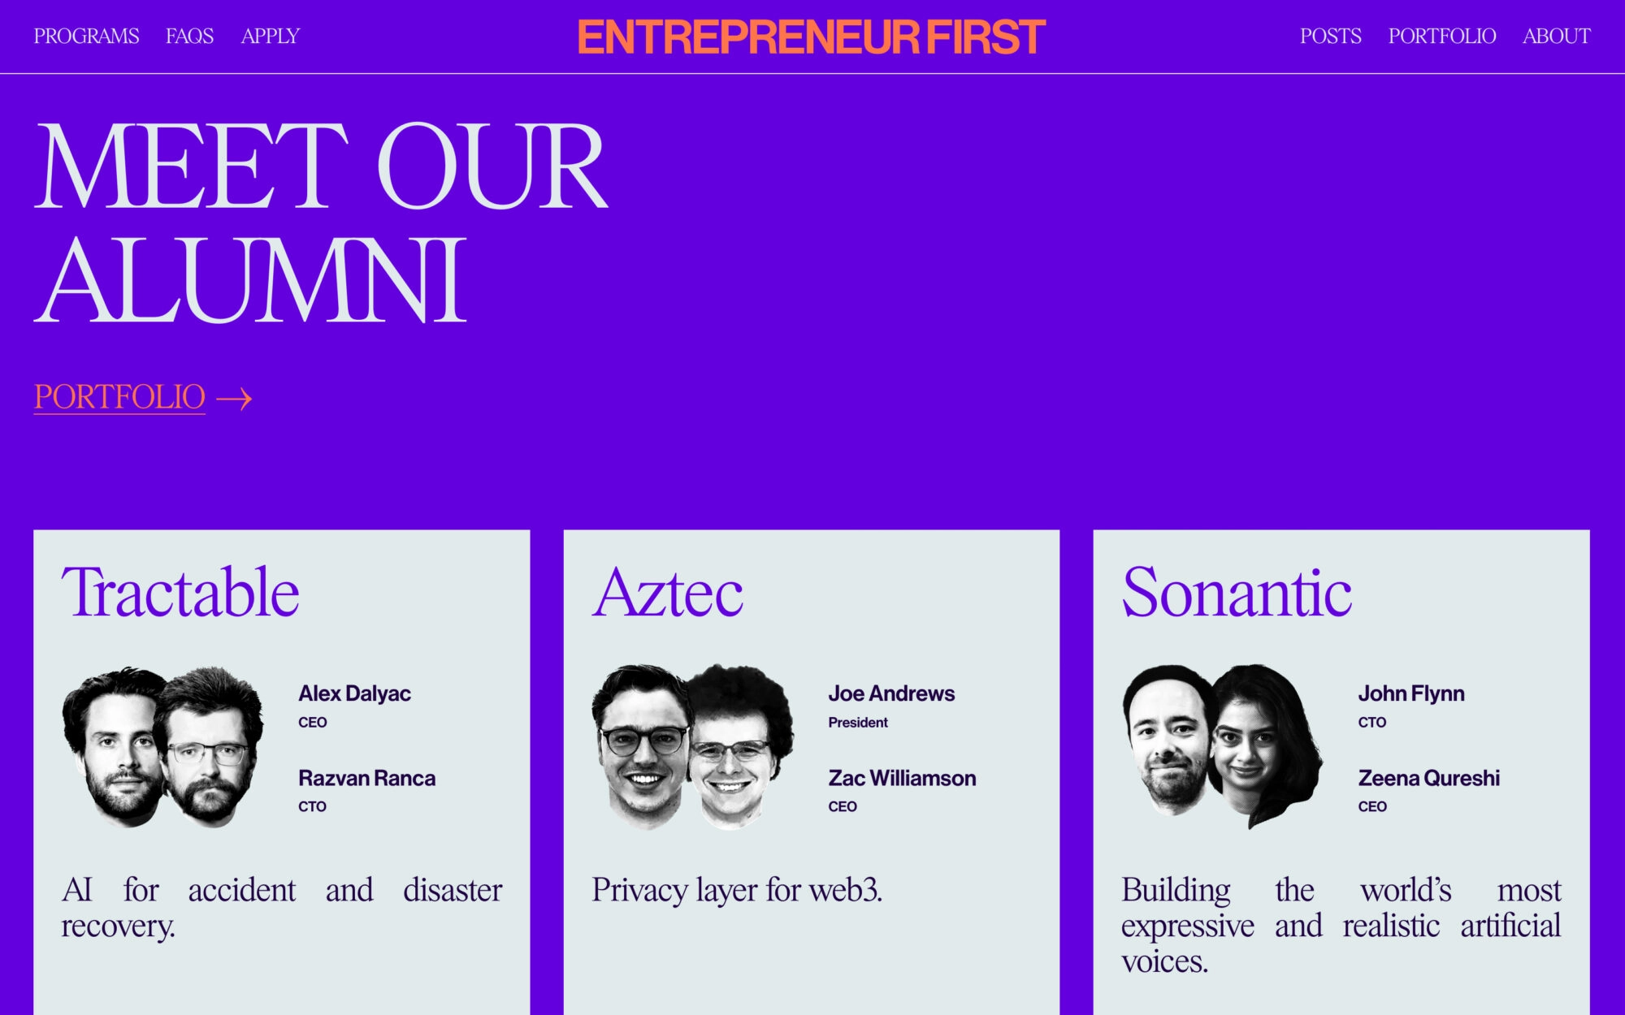Open the Aztec company title
1625x1015 pixels.
pyautogui.click(x=667, y=593)
